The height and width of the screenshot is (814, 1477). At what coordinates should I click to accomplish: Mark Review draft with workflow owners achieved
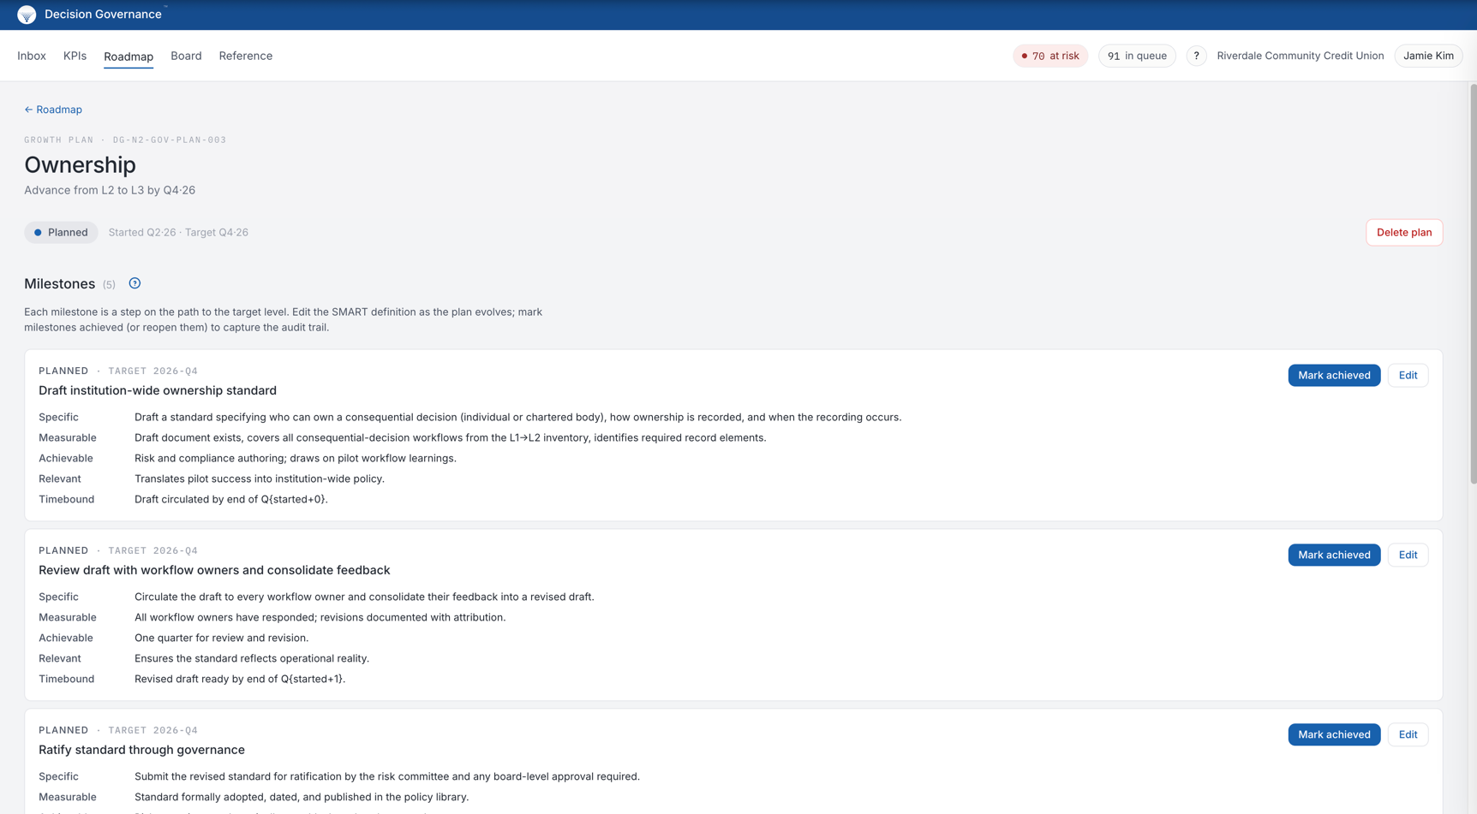point(1334,555)
